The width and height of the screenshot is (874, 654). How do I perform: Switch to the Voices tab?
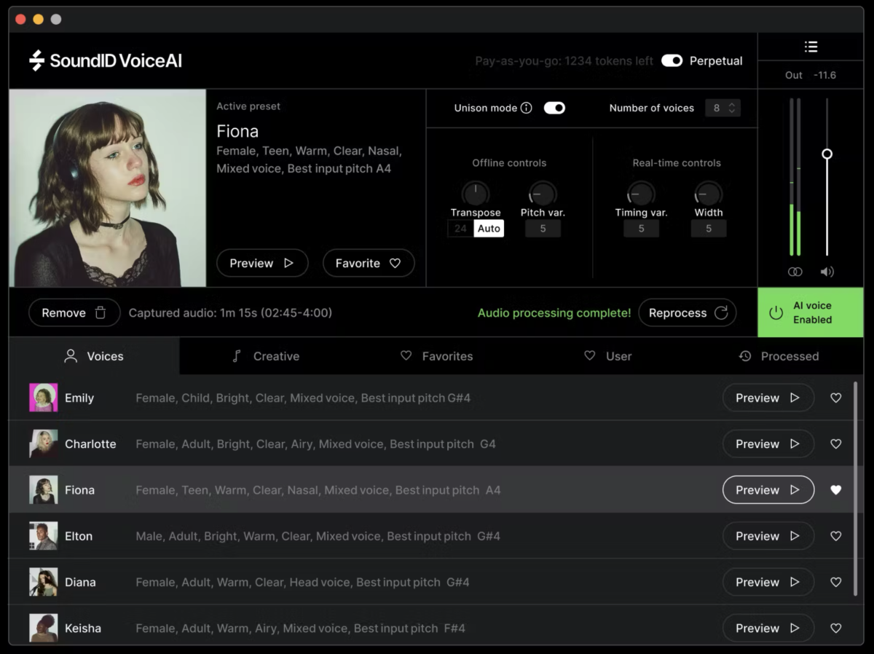[x=94, y=356]
